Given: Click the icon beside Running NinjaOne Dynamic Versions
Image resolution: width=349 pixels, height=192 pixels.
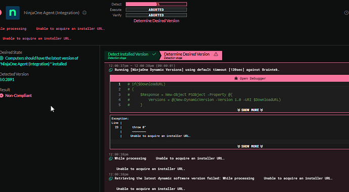Looking at the screenshot, I should (111, 70).
